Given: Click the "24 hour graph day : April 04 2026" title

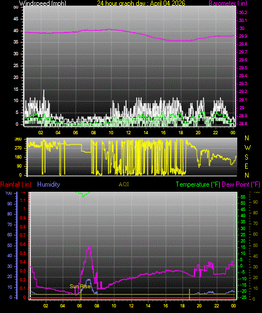Looking at the screenshot, I should click(x=141, y=3).
